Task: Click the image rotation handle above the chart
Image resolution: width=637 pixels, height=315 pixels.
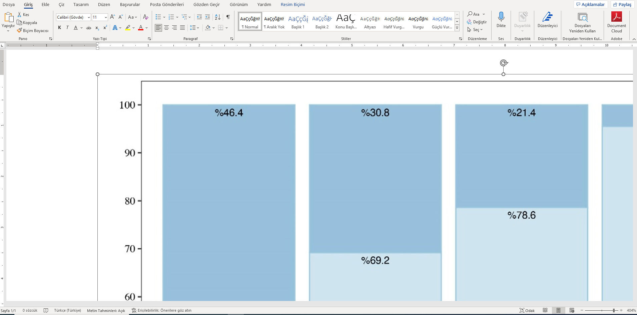Action: 504,63
